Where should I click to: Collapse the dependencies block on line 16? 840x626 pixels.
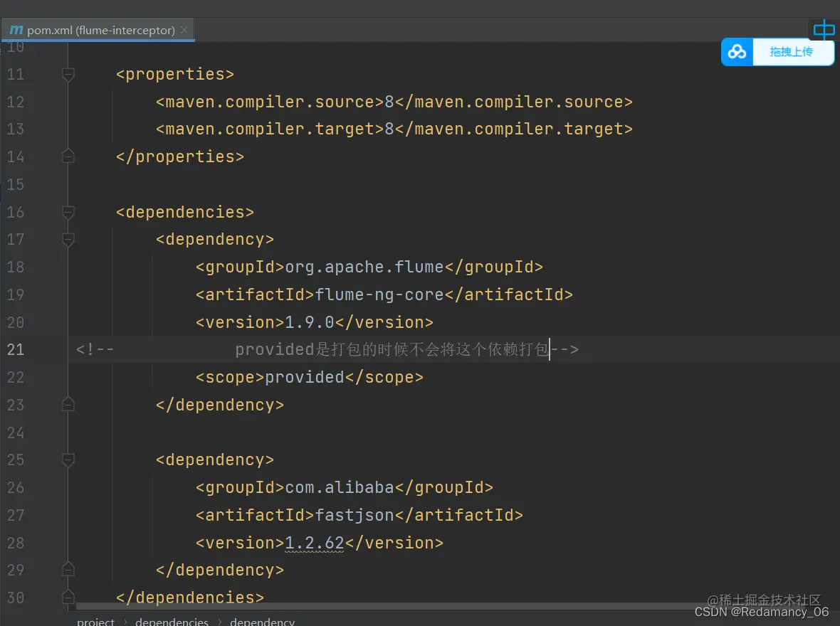[68, 213]
